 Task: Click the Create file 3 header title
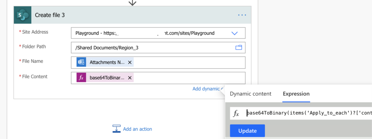click(x=50, y=15)
